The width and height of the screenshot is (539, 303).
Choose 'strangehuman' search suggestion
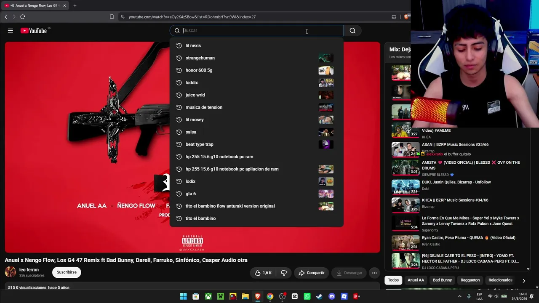click(256, 58)
